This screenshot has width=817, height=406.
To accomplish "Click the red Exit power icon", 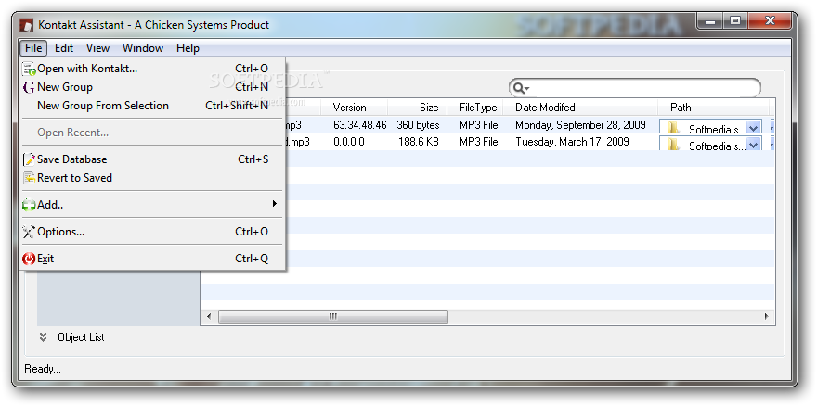I will pos(29,259).
